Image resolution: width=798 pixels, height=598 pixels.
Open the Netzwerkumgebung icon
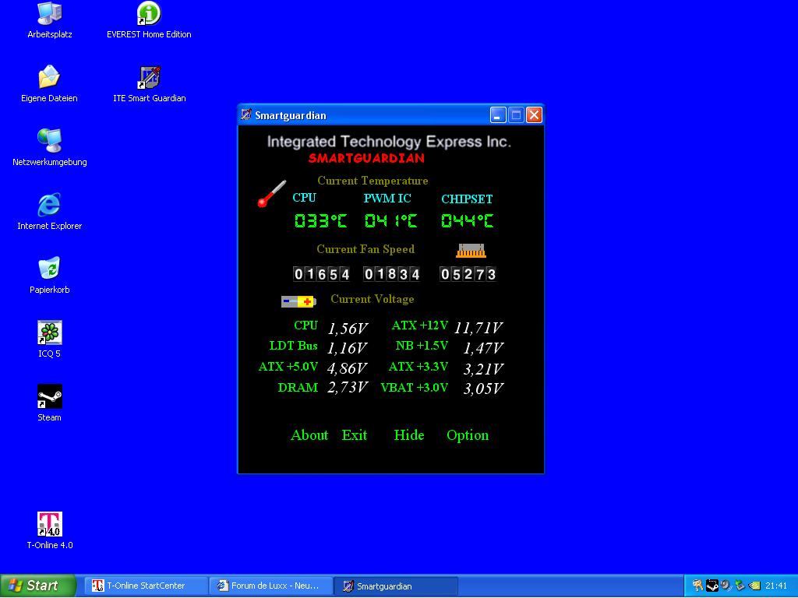coord(49,147)
